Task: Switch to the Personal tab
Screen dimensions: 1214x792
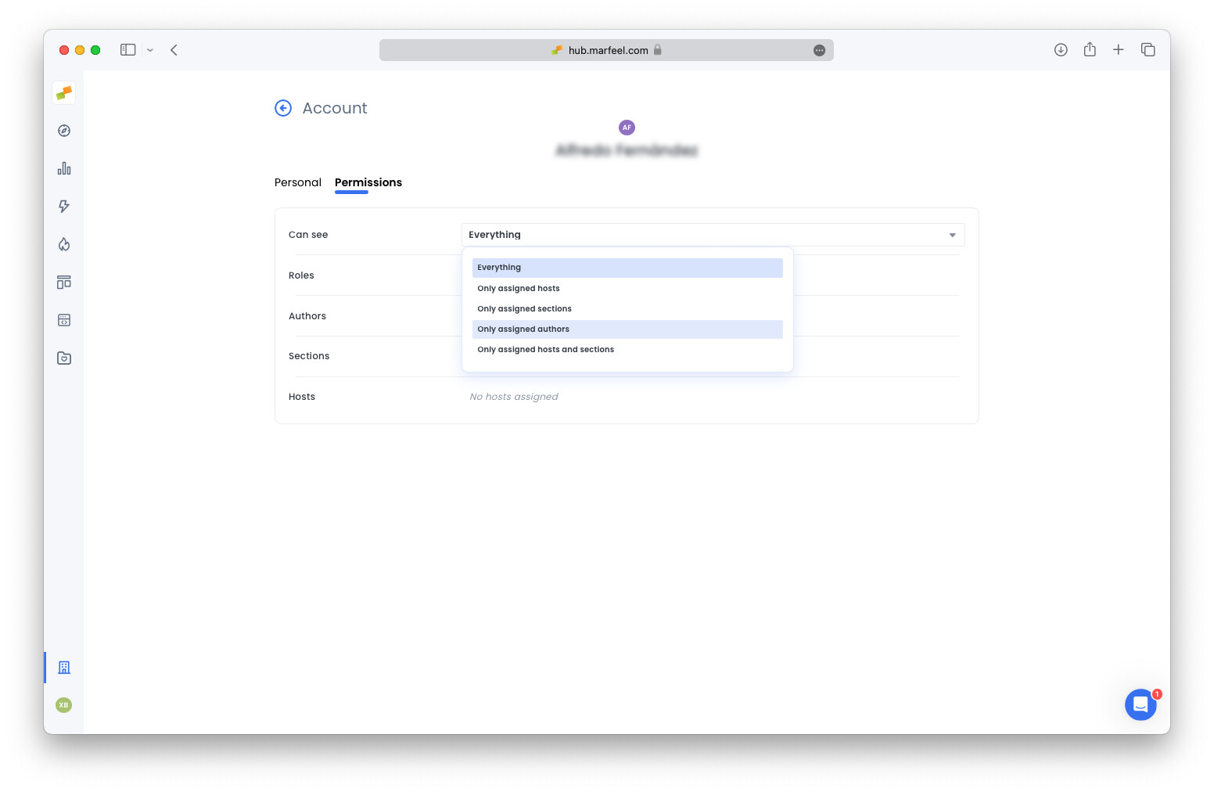Action: pyautogui.click(x=297, y=182)
